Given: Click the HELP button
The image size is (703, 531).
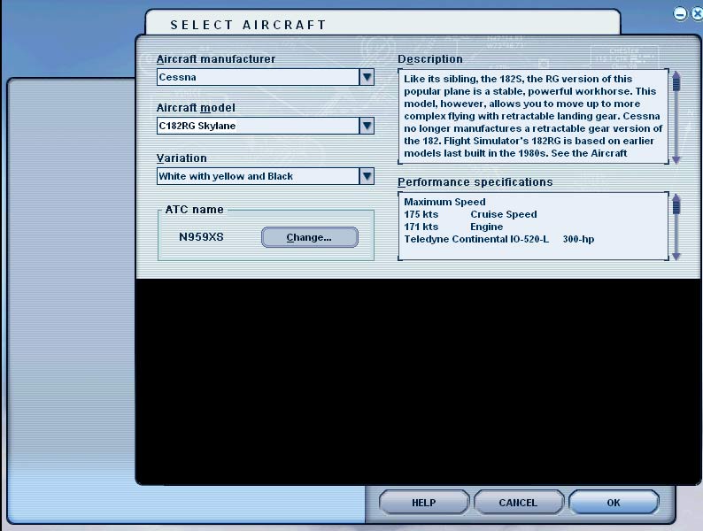Looking at the screenshot, I should [x=424, y=503].
